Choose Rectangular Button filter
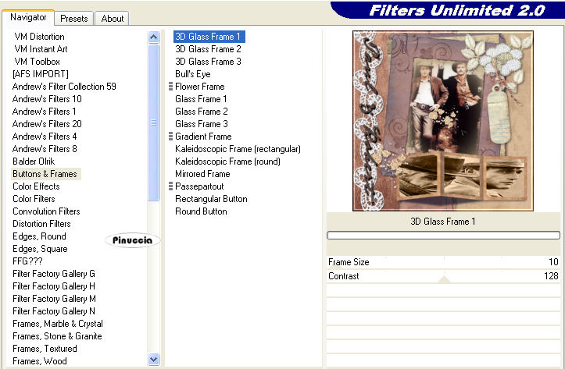The height and width of the screenshot is (369, 565). pos(211,199)
